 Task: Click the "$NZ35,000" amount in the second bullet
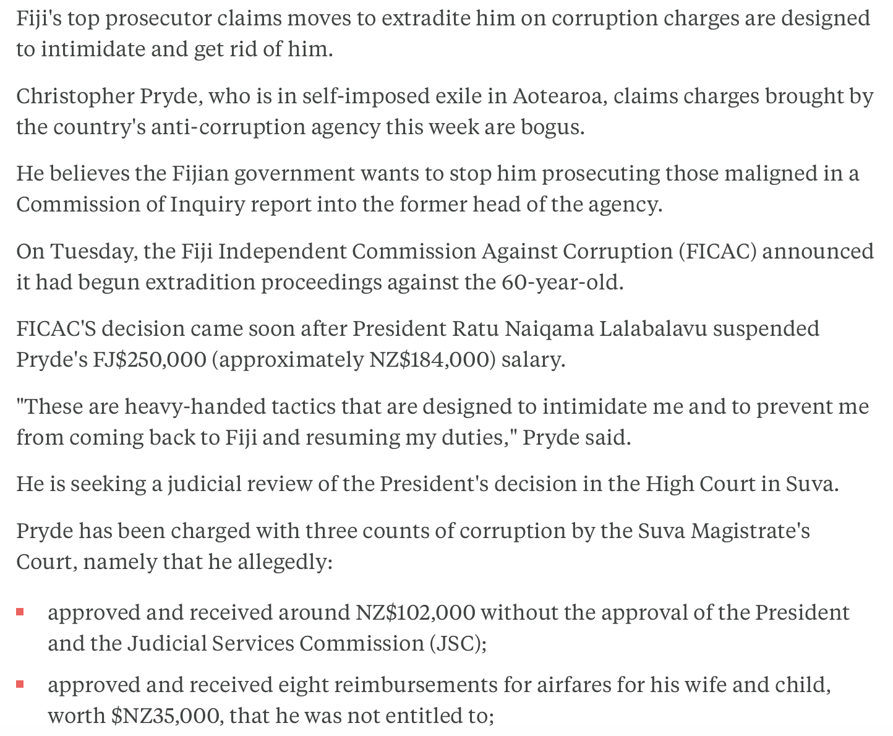pos(164,716)
